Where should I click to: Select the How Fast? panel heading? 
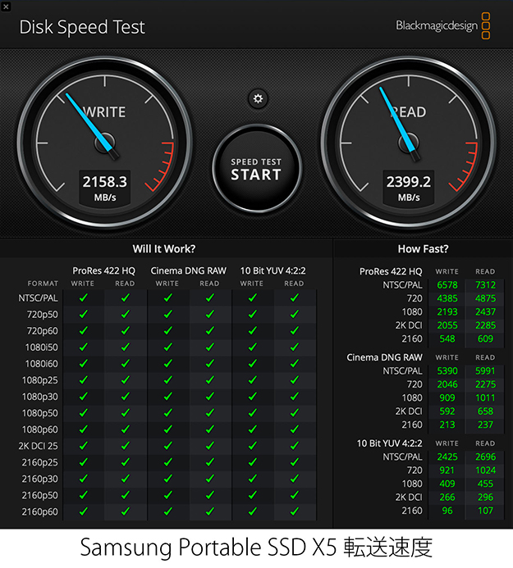(423, 249)
